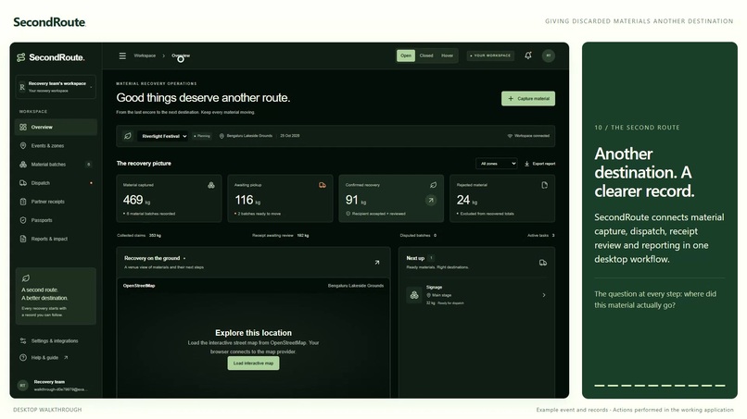Open Reports & impact in the sidebar
The image size is (747, 419).
click(x=56, y=239)
